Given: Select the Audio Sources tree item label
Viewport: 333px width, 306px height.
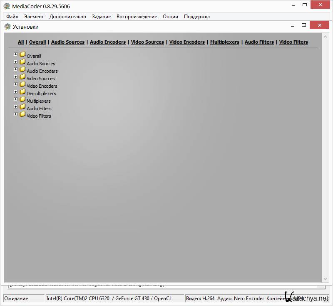Looking at the screenshot, I should [41, 64].
